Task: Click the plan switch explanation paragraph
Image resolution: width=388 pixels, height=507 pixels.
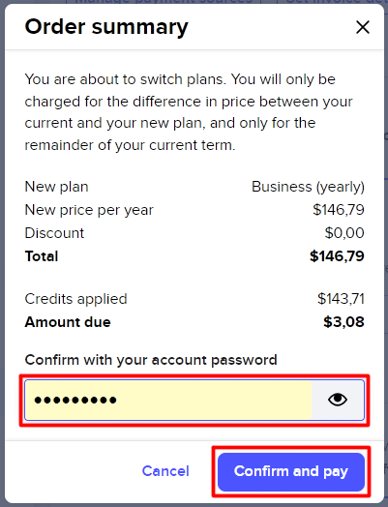Action: (189, 112)
